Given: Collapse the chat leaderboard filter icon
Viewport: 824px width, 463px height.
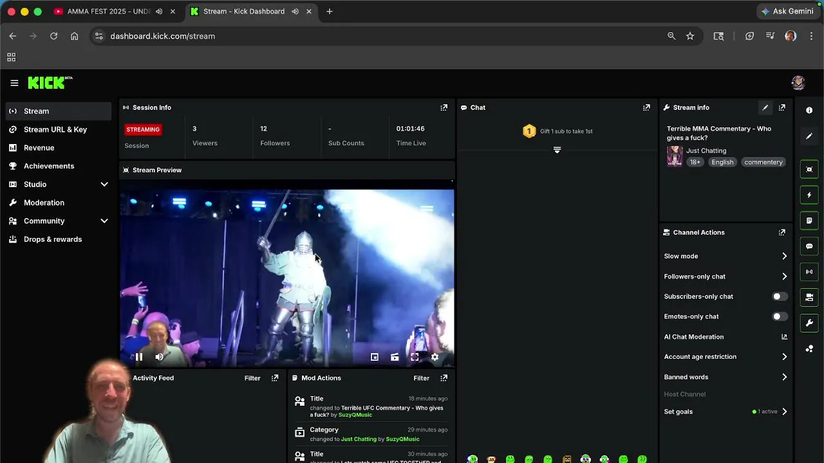Looking at the screenshot, I should (x=557, y=150).
